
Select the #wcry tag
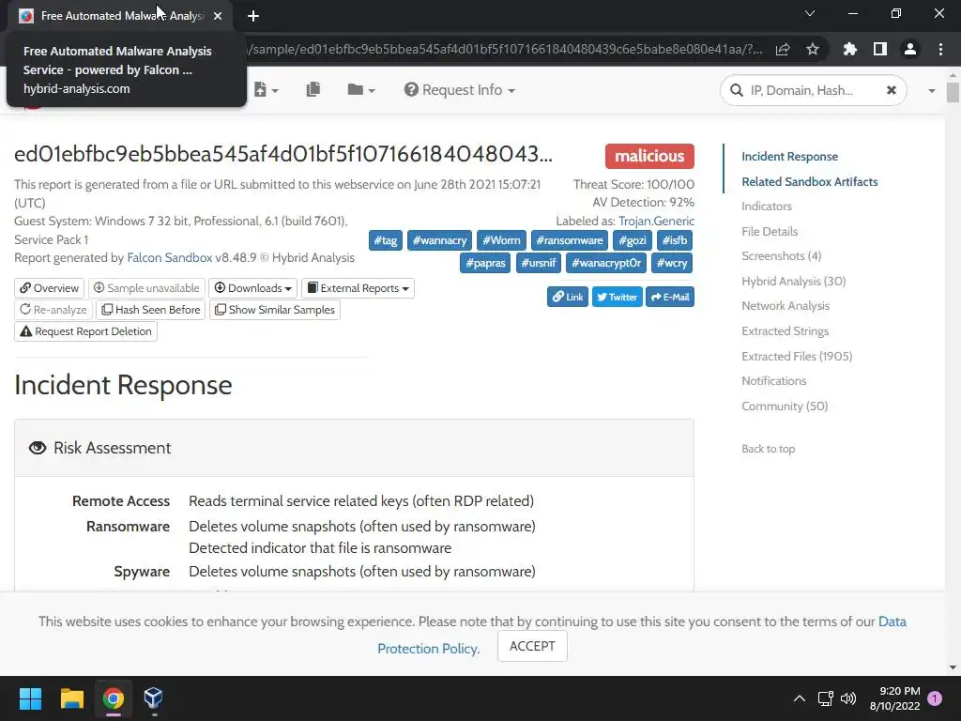click(672, 263)
